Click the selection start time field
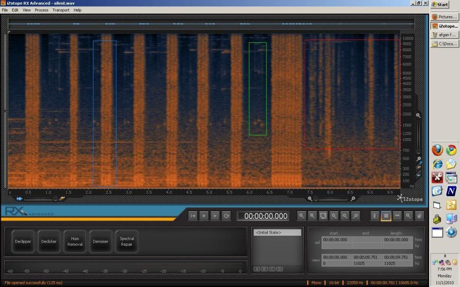Image resolution: width=460 pixels, height=287 pixels. [336, 239]
